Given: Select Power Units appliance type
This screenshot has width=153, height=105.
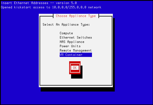Looking at the screenshot, I should (70, 46).
